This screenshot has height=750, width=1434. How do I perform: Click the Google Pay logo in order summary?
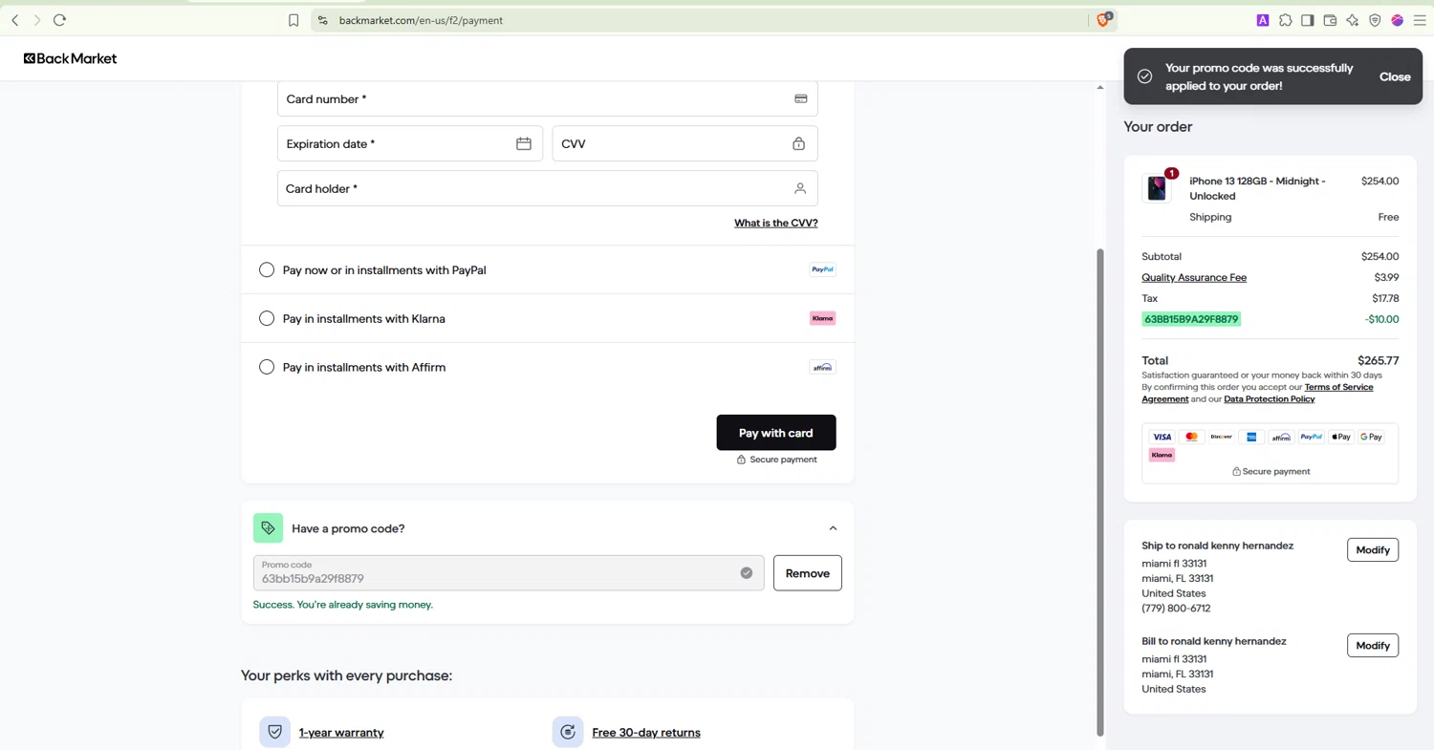pyautogui.click(x=1371, y=437)
